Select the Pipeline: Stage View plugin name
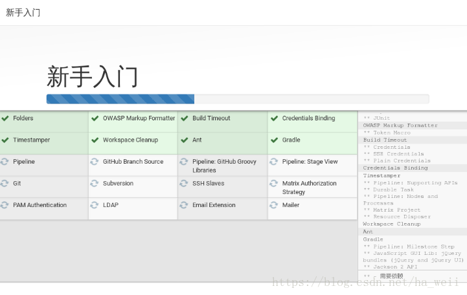 coord(310,162)
